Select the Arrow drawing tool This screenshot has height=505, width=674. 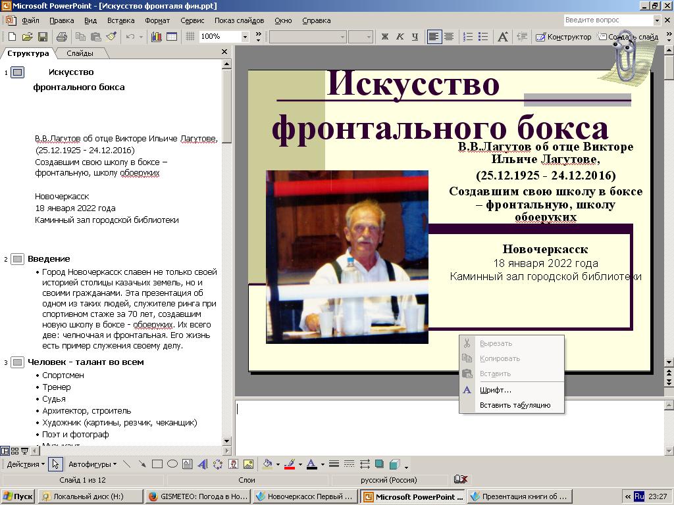tap(142, 464)
